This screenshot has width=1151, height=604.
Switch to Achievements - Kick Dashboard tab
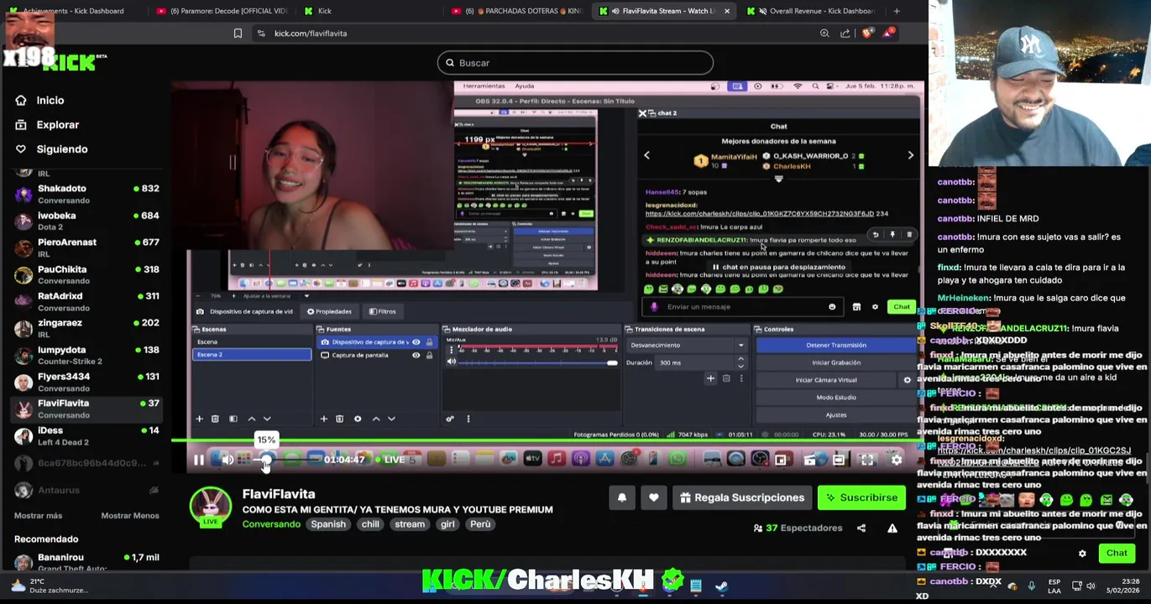tap(73, 11)
